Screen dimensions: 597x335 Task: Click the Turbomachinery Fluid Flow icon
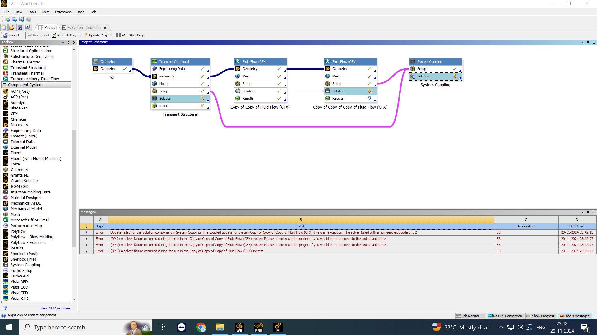click(x=6, y=79)
